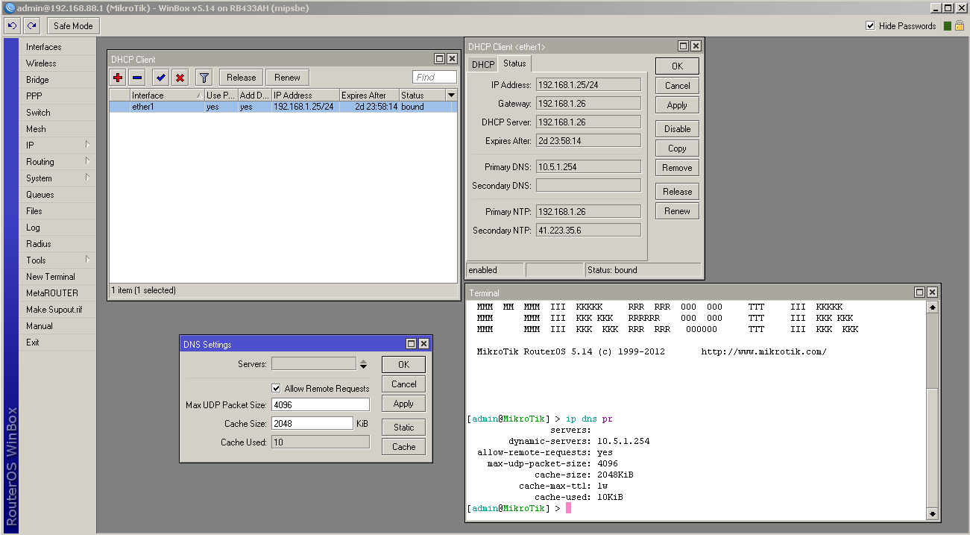Click Remove in DHCP Client ether1 window

(x=677, y=168)
